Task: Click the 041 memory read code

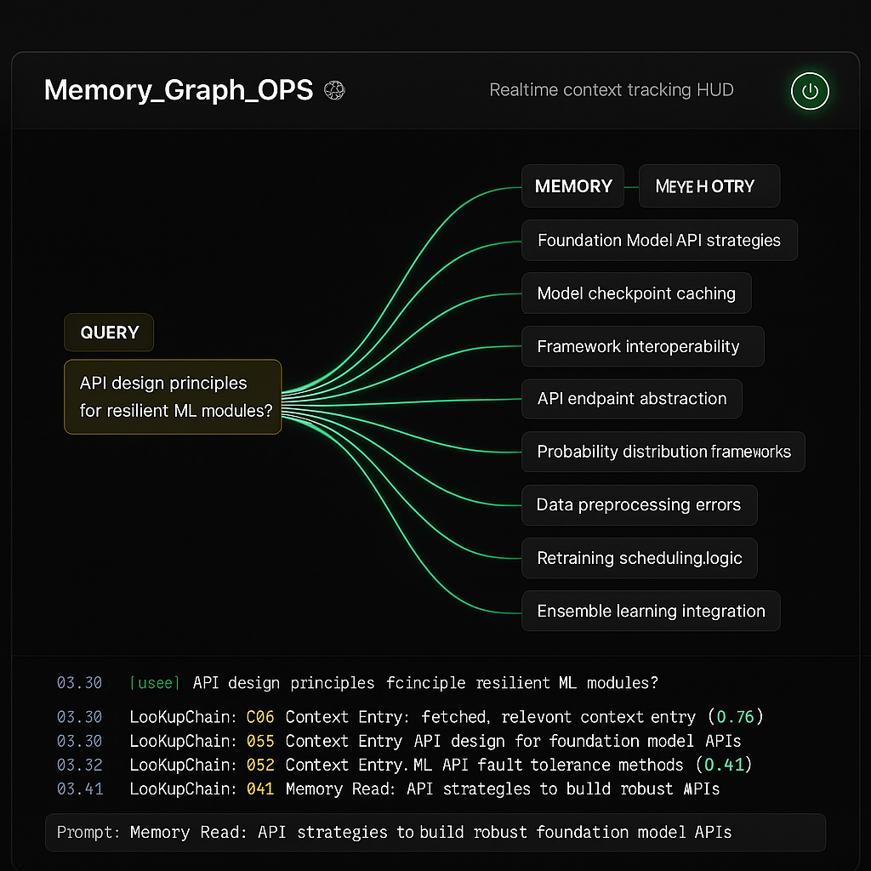Action: tap(260, 788)
